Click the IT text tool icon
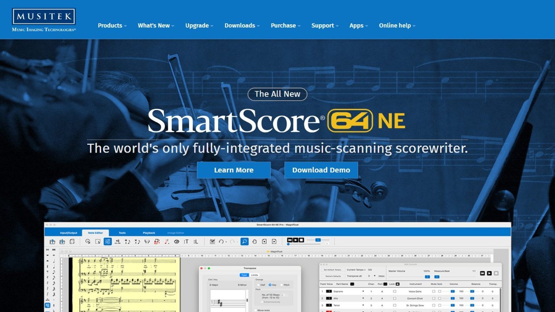The width and height of the screenshot is (555, 312). click(186, 241)
